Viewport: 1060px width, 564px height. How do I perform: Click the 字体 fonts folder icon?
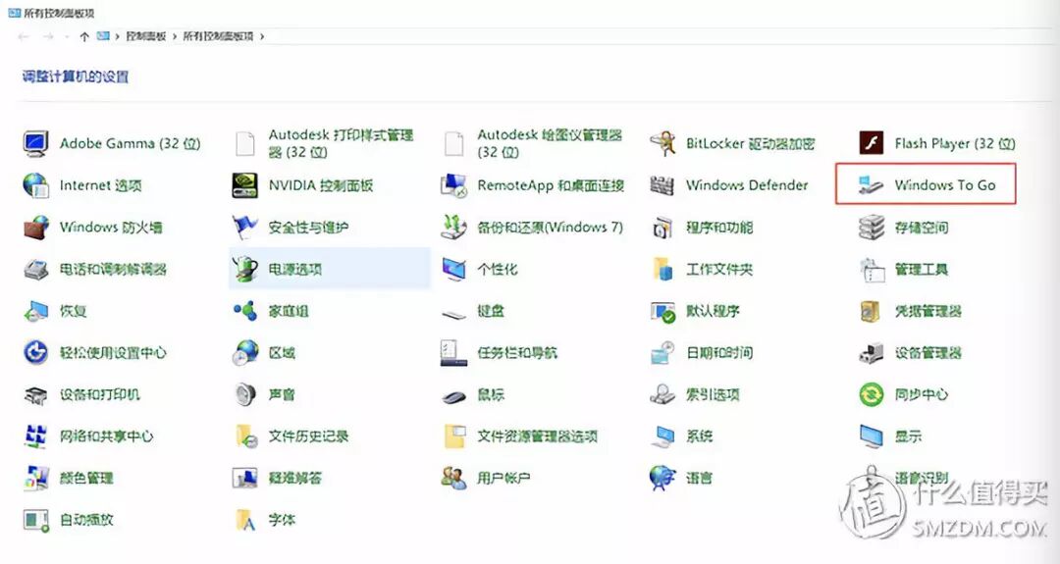(x=244, y=520)
